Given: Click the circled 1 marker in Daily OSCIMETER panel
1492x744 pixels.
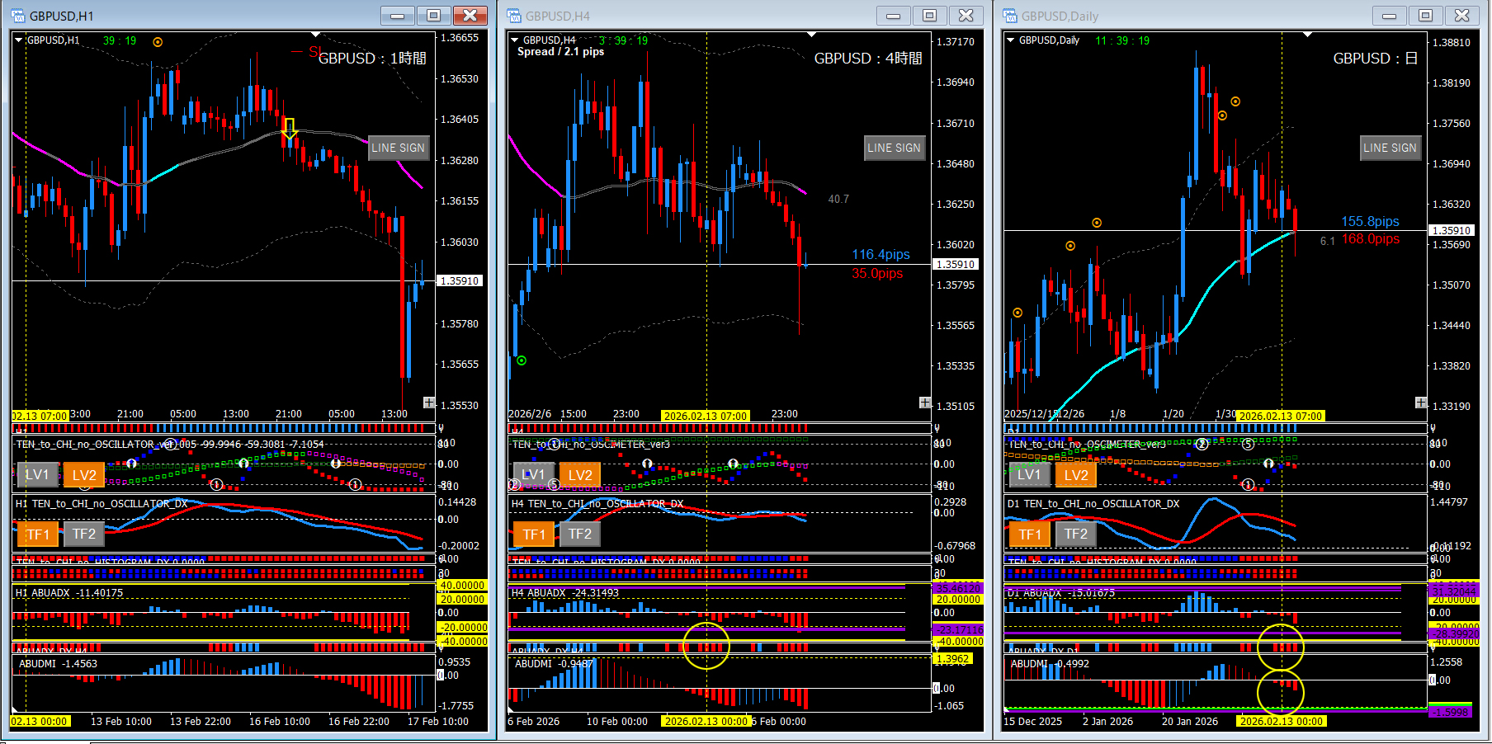Looking at the screenshot, I should click(x=1248, y=485).
